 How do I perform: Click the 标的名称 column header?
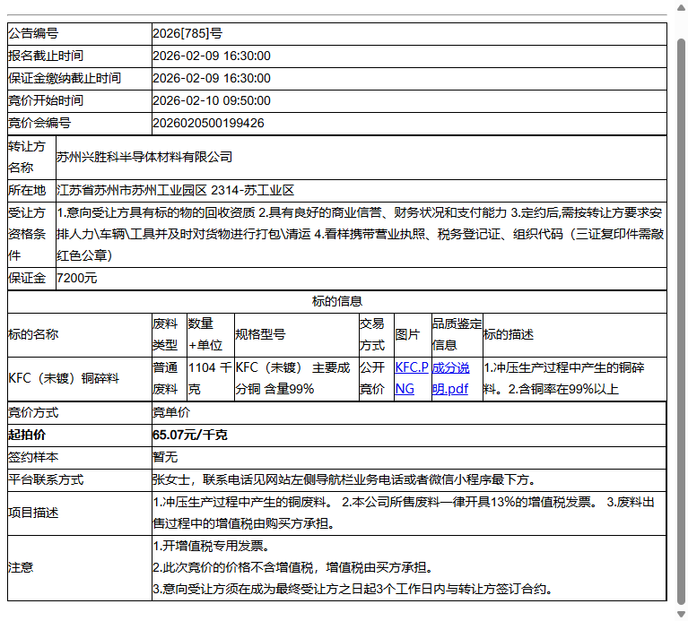(x=80, y=335)
